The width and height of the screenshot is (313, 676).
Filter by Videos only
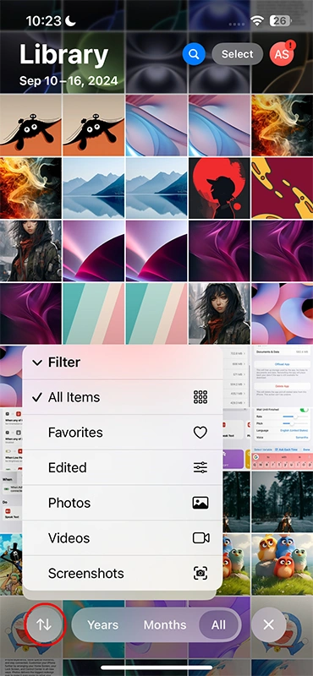point(123,538)
